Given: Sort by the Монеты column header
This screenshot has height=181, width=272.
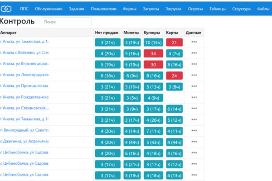Looking at the screenshot, I should click(x=131, y=33).
